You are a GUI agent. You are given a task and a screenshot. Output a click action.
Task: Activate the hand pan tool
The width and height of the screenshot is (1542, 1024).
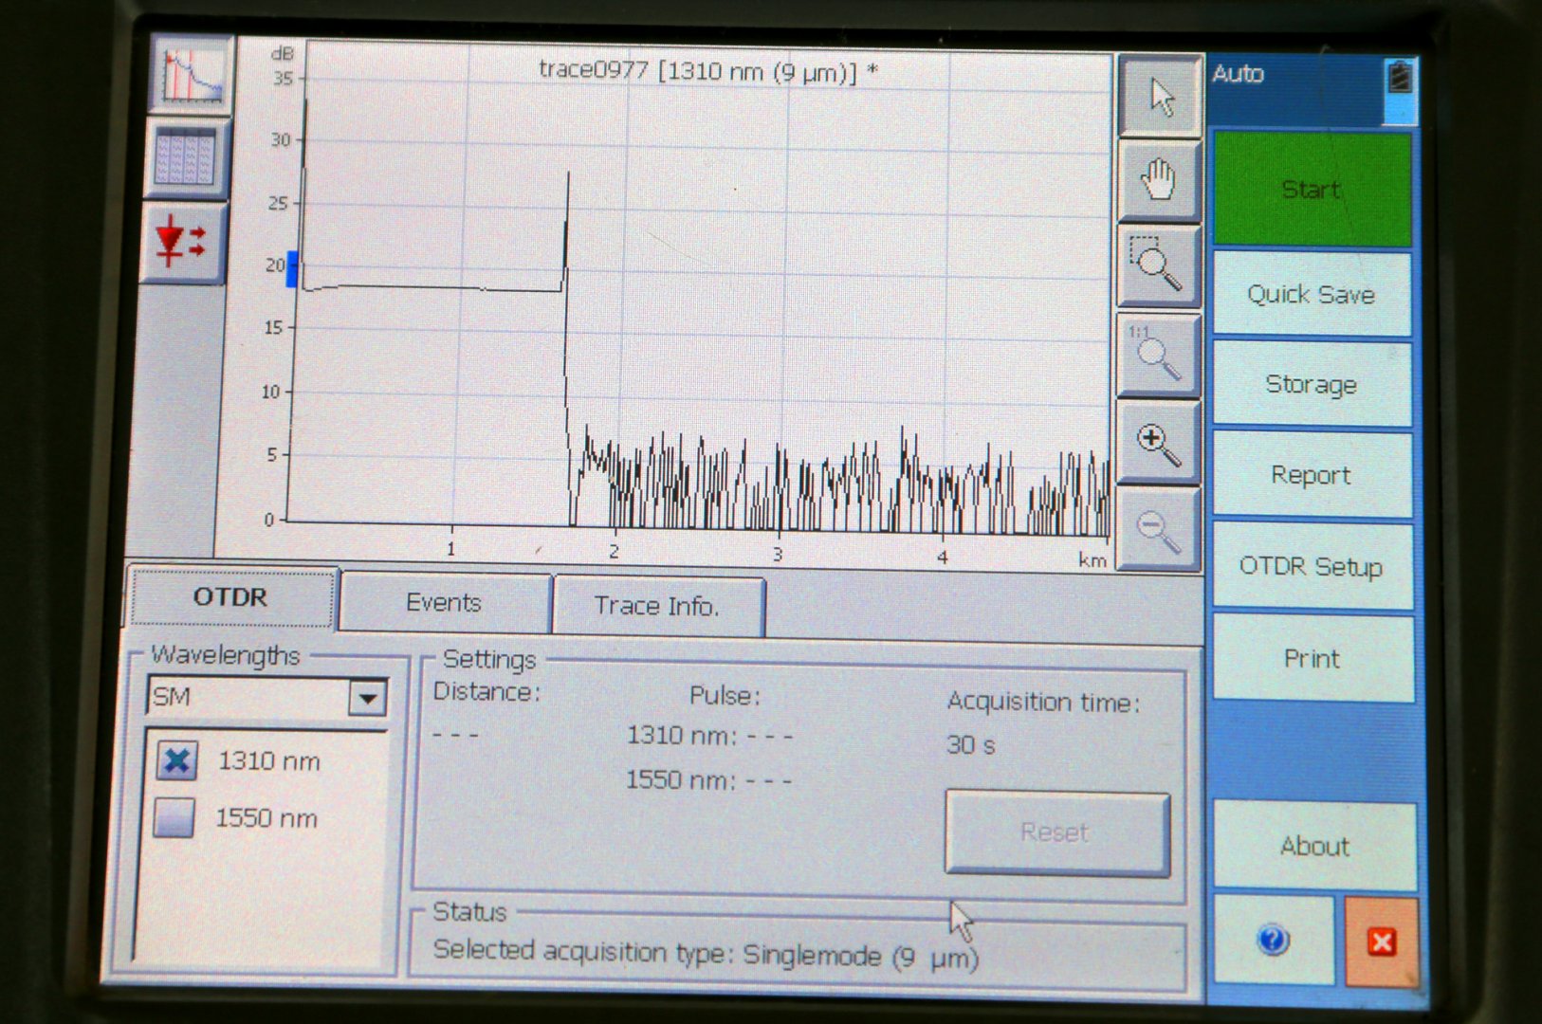pos(1158,180)
